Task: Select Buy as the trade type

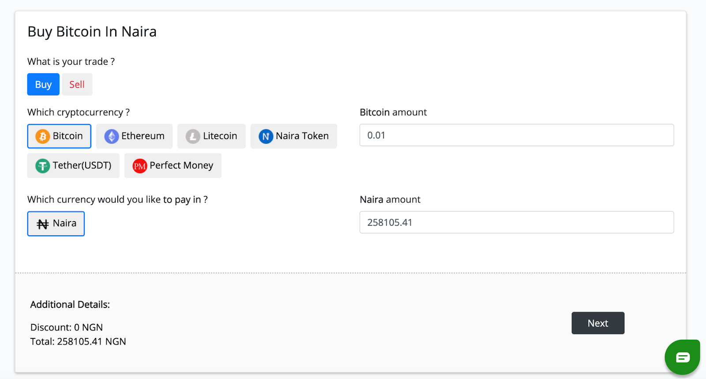Action: [43, 84]
